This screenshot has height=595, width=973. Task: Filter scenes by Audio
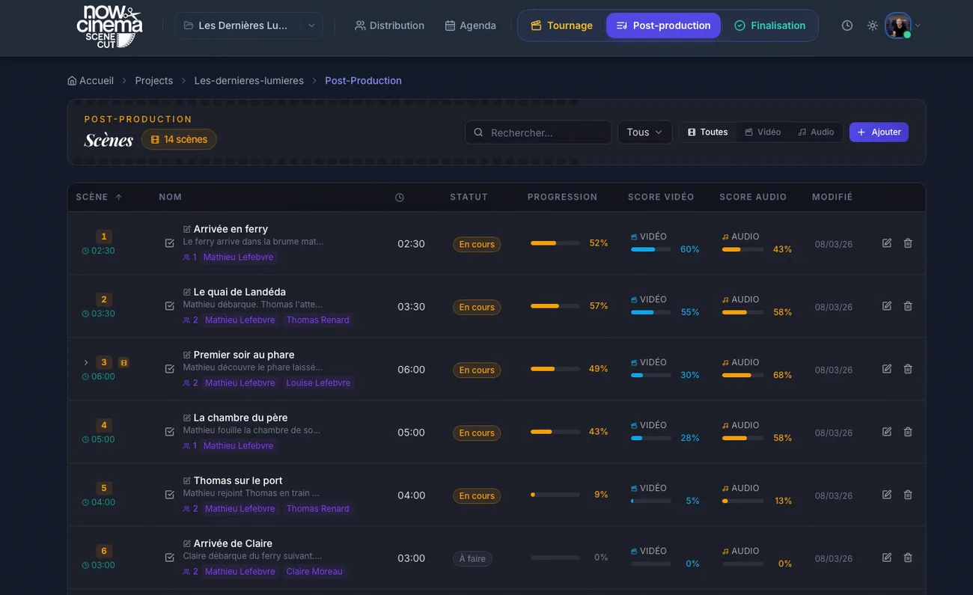click(816, 132)
